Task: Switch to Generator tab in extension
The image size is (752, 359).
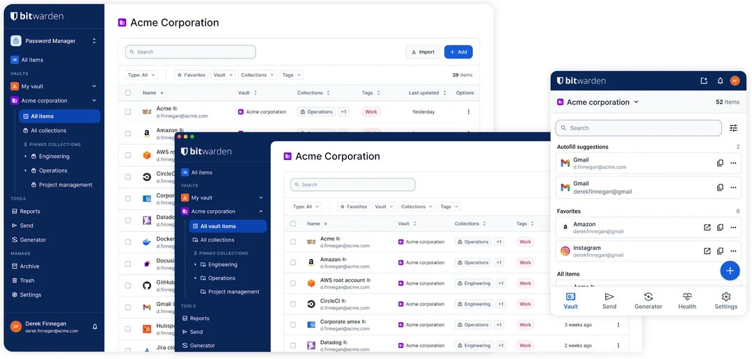Action: [648, 301]
